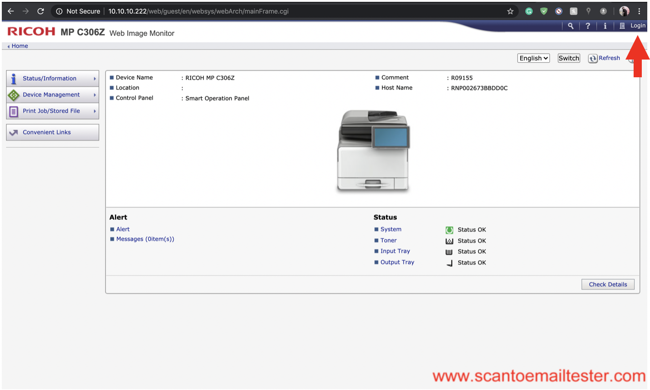
Task: Click the Toner status link
Action: 388,240
